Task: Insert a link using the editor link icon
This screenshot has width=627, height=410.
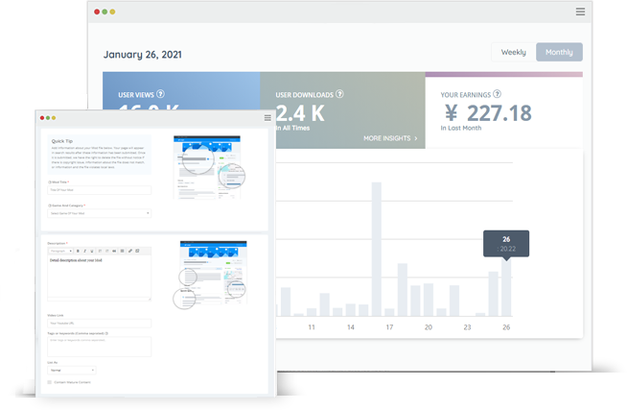Action: (130, 251)
